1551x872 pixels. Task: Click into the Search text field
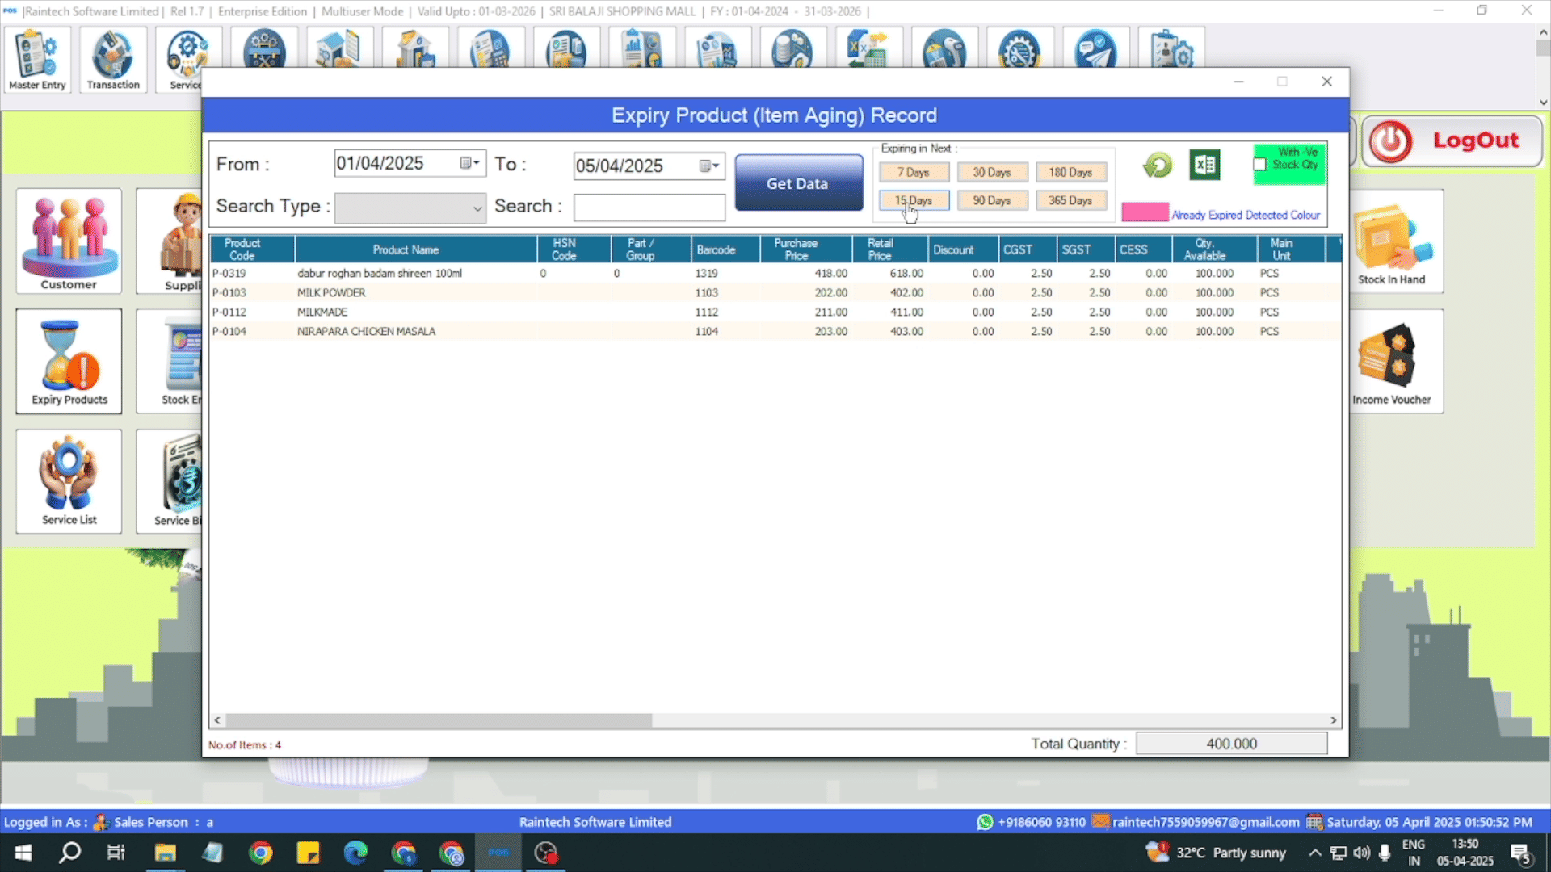point(649,208)
